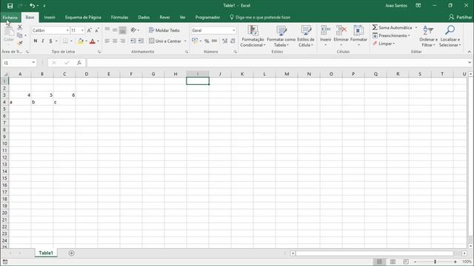The image size is (474, 266).
Task: Go to the Fórmulas tab
Action: pyautogui.click(x=119, y=18)
